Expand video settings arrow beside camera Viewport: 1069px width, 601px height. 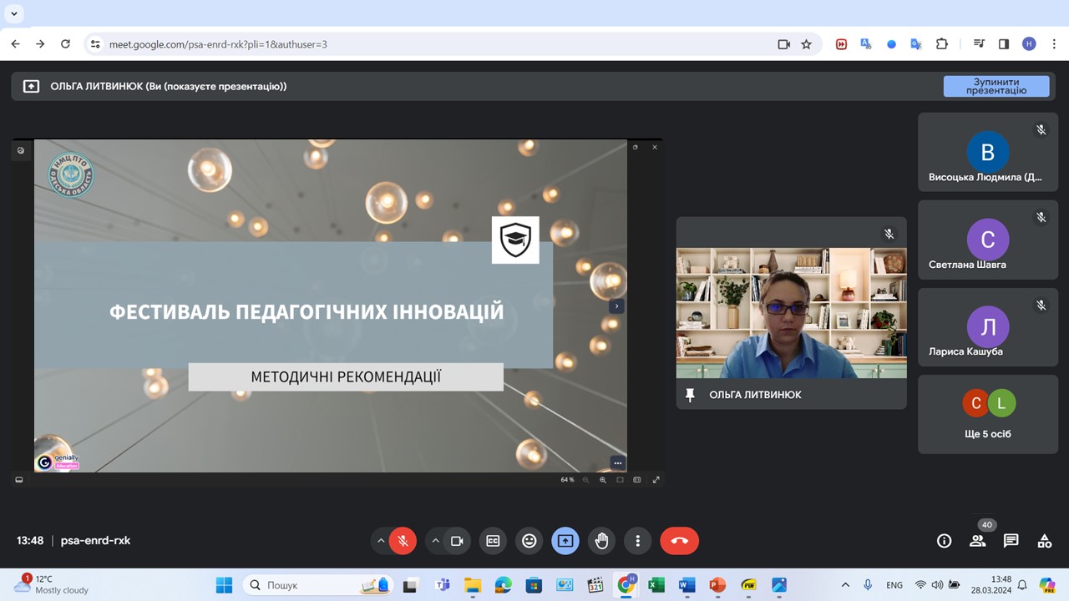pos(435,541)
